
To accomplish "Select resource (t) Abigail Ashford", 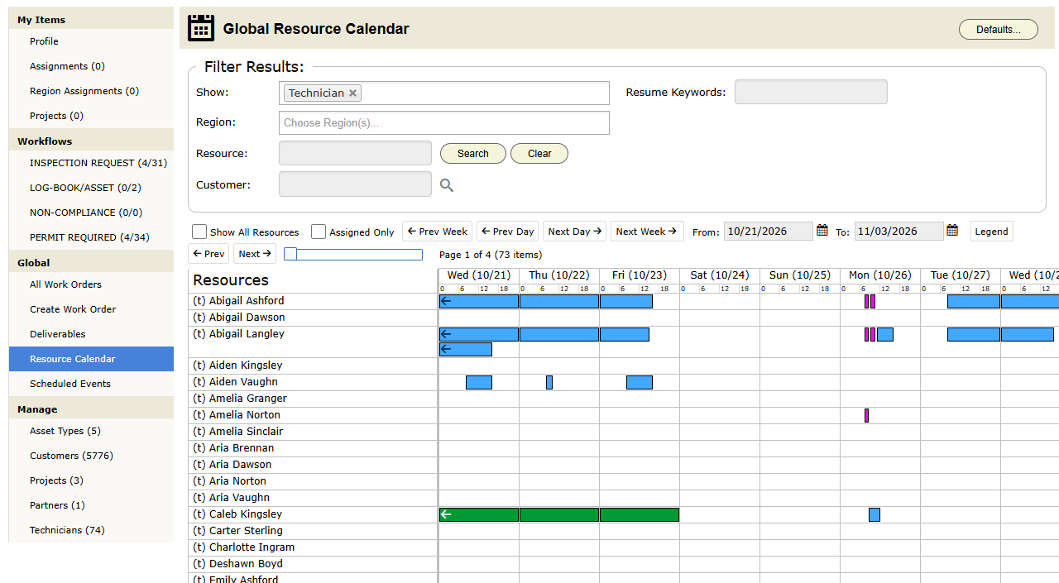I will pyautogui.click(x=238, y=301).
